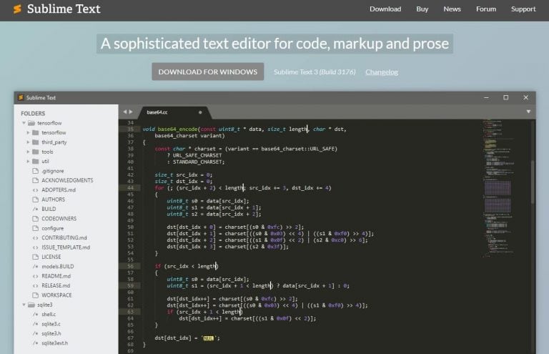The image size is (549, 354).
Task: Click the unsaved dot on base64.cc tab
Action: (200, 112)
